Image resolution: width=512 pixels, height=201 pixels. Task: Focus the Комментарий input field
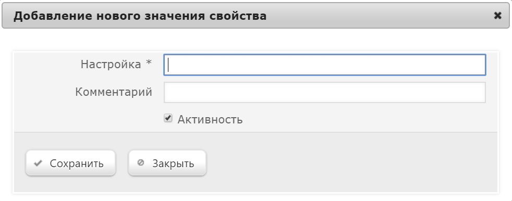pyautogui.click(x=325, y=92)
